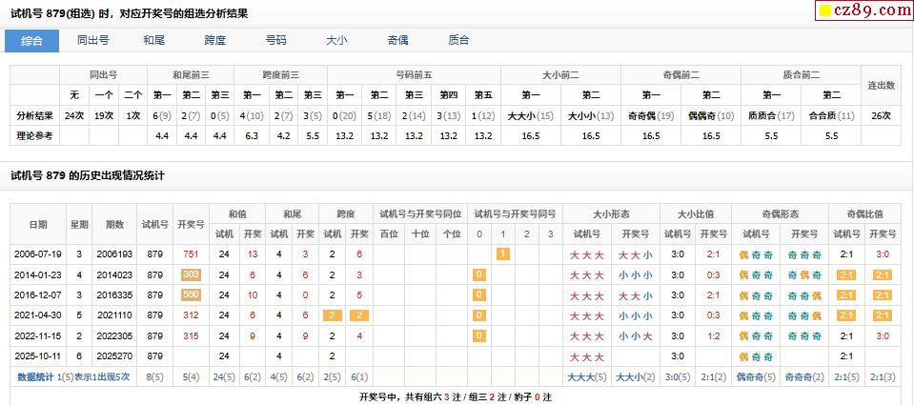
Task: Click issue number 2006193
Action: pos(114,254)
